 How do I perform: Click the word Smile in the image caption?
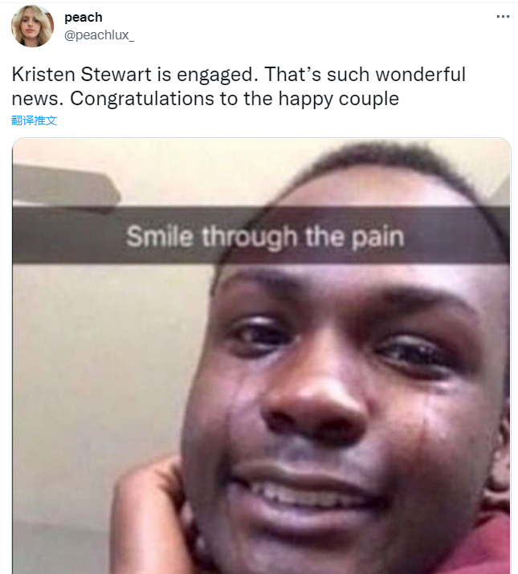(160, 237)
